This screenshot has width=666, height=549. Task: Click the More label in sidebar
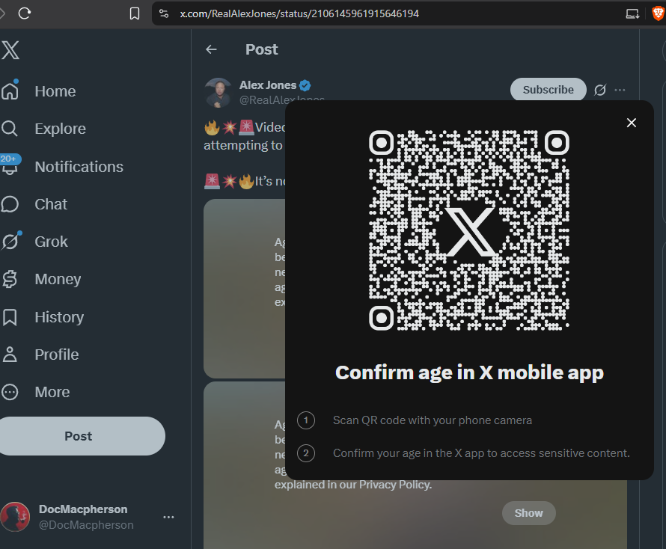click(52, 392)
